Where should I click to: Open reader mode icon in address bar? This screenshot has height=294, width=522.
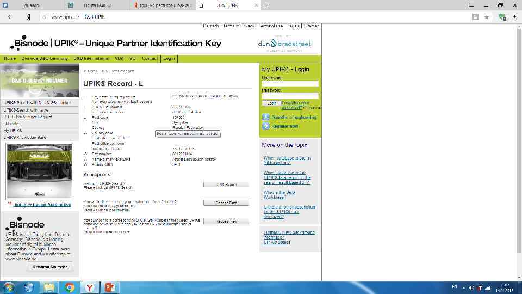pyautogui.click(x=475, y=17)
